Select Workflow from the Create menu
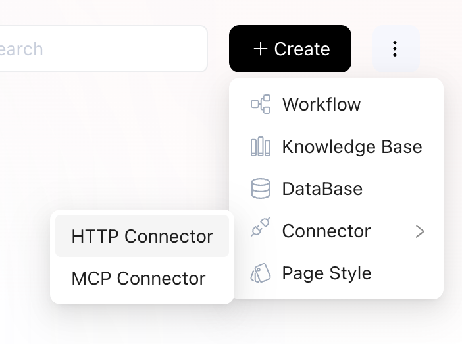The width and height of the screenshot is (462, 344). tap(336, 104)
